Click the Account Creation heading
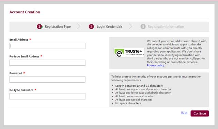Screen dimensions: 218x129 coord(25,12)
